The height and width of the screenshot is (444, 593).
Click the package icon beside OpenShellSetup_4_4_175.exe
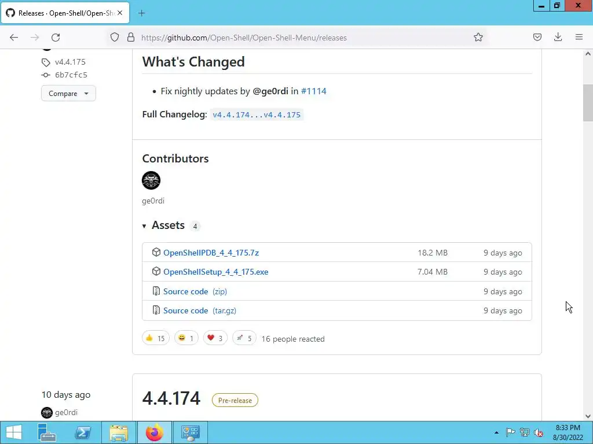(156, 272)
